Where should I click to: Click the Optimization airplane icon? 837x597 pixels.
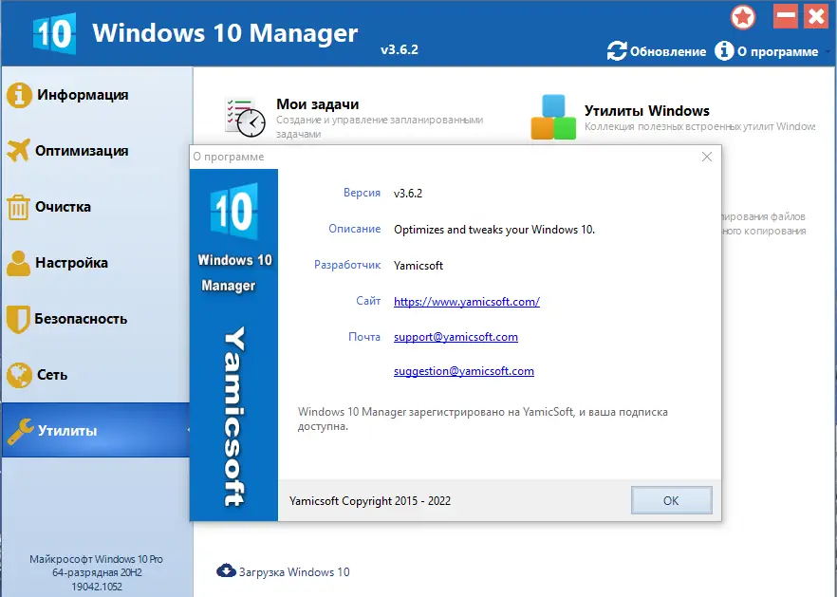tap(19, 151)
